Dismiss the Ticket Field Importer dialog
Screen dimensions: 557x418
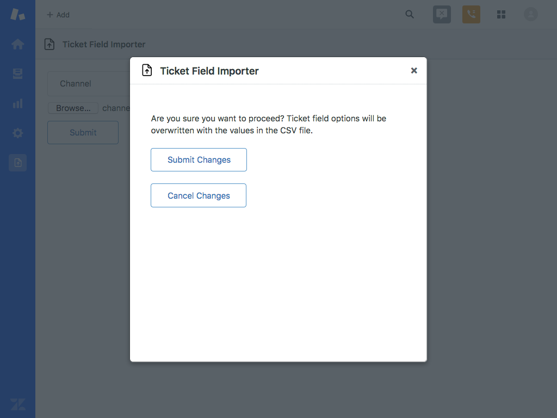[414, 70]
